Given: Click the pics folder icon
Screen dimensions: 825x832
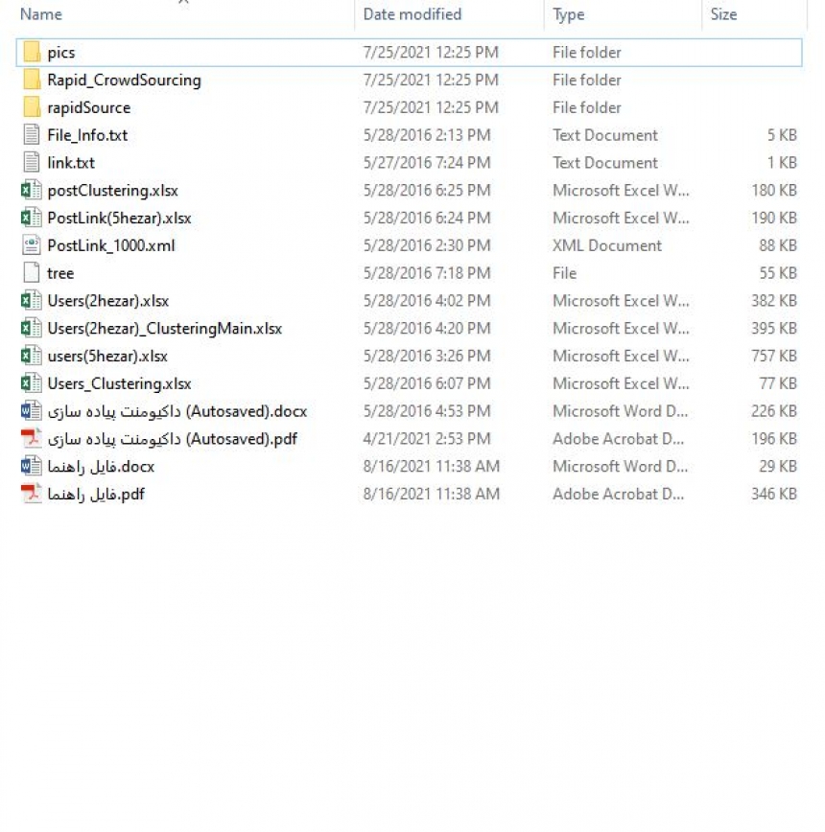Looking at the screenshot, I should pos(32,52).
